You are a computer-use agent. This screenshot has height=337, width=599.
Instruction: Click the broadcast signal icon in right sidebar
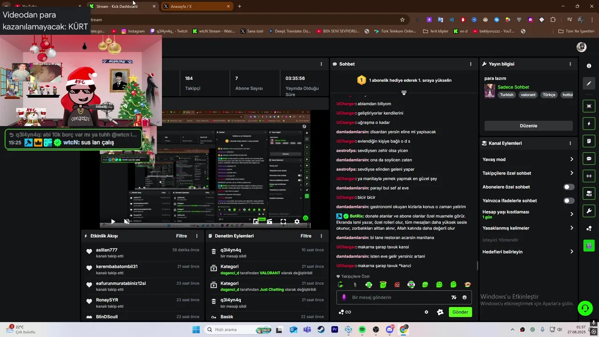(589, 176)
